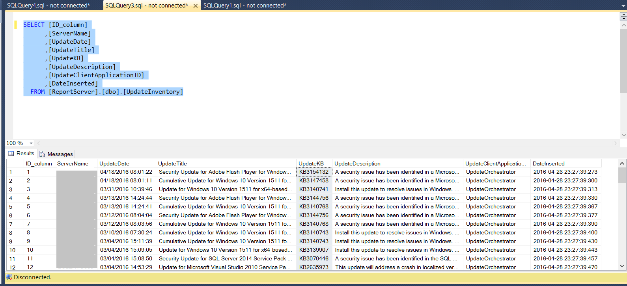Click [UpdateInventory] table name in query
The width and height of the screenshot is (627, 286).
click(x=153, y=92)
